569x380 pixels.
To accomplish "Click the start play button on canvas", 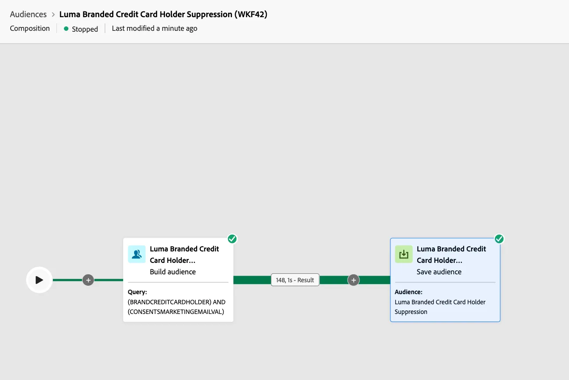I will pyautogui.click(x=39, y=280).
